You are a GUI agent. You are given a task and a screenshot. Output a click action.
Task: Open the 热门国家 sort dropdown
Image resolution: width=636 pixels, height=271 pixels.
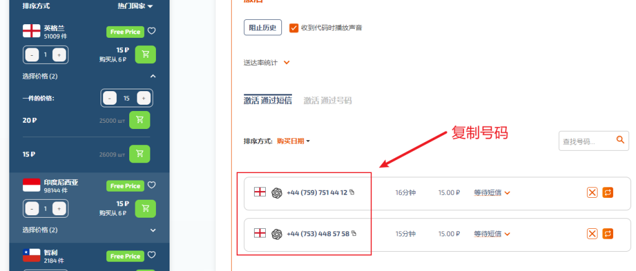(135, 6)
